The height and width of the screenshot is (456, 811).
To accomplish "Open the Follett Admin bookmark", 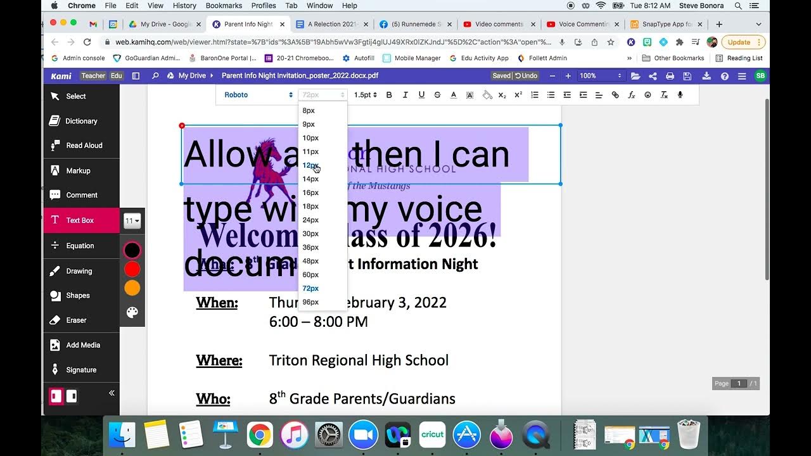I will click(x=542, y=58).
